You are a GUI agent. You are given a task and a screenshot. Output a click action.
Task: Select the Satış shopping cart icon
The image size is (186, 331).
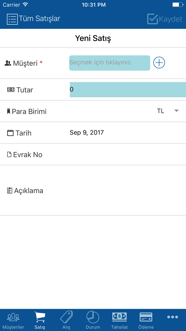tap(40, 317)
